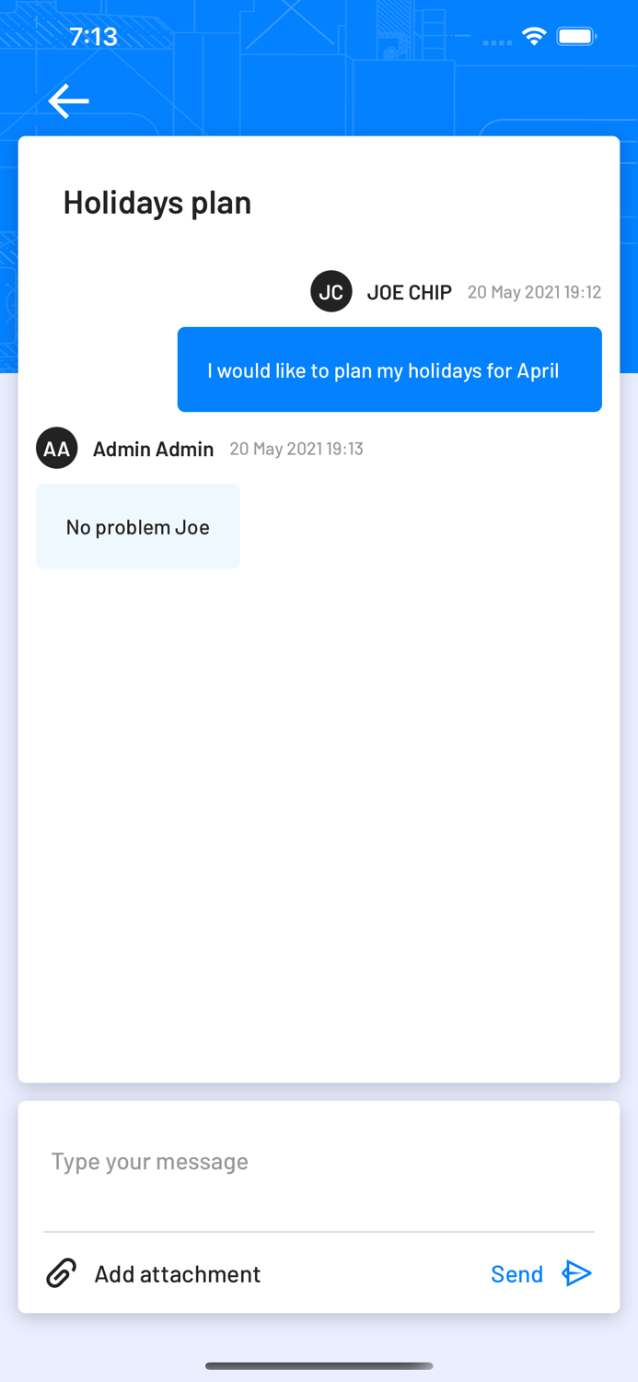Tap the JOE CHIP sender name
The height and width of the screenshot is (1382, 638).
click(410, 292)
